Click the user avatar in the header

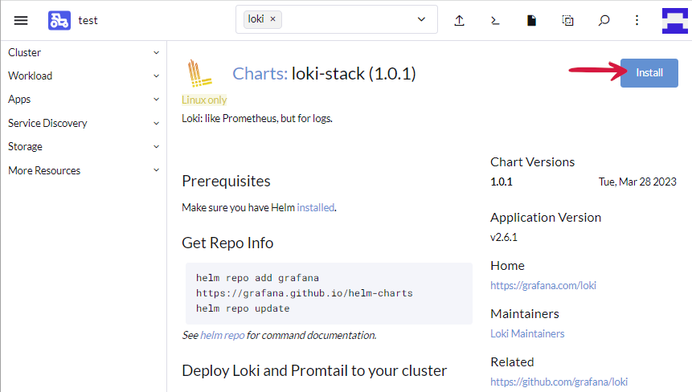(675, 20)
